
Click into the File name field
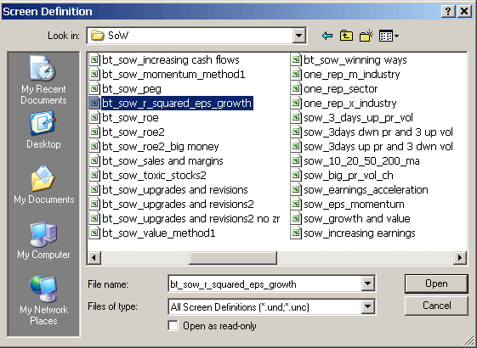point(265,284)
